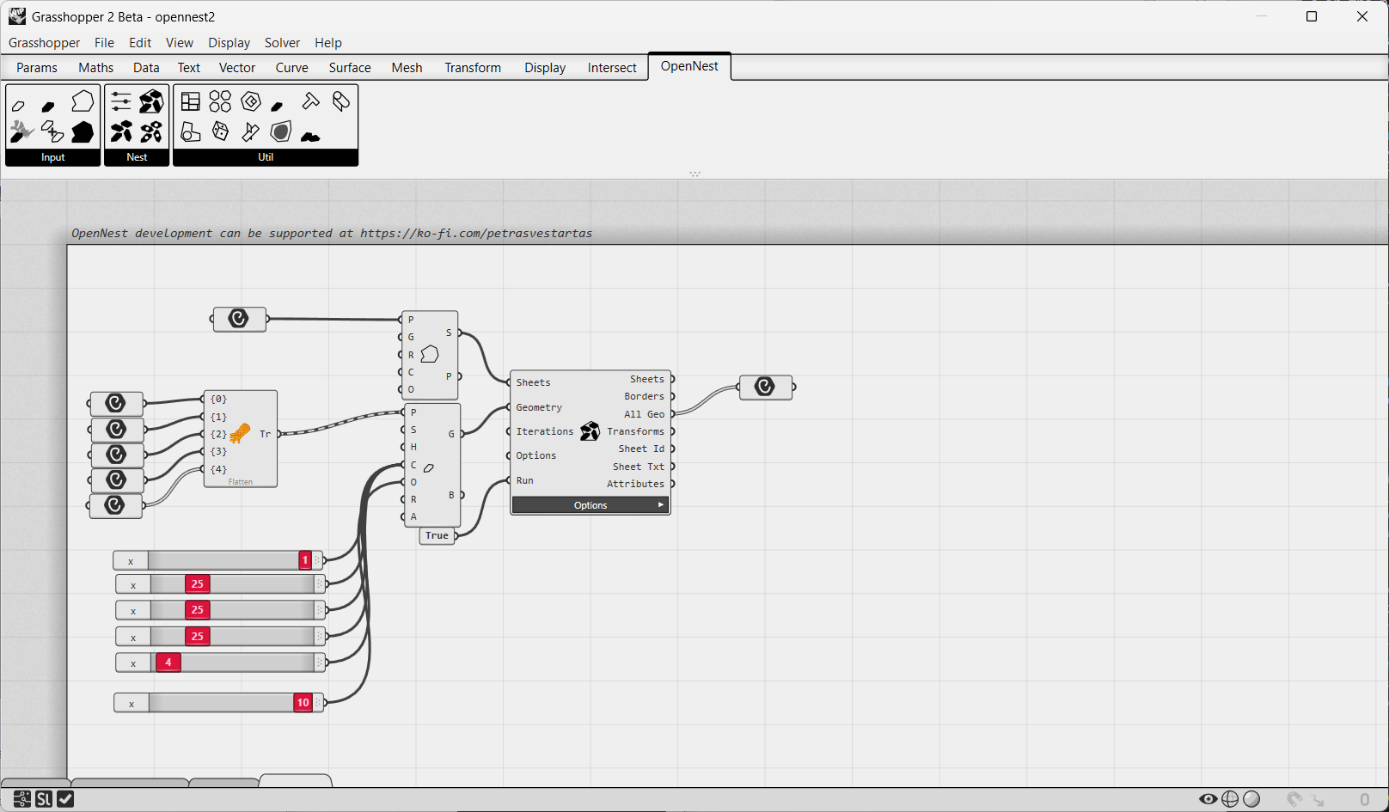Select the outlined polygon input component
The height and width of the screenshot is (812, 1389).
[x=19, y=106]
